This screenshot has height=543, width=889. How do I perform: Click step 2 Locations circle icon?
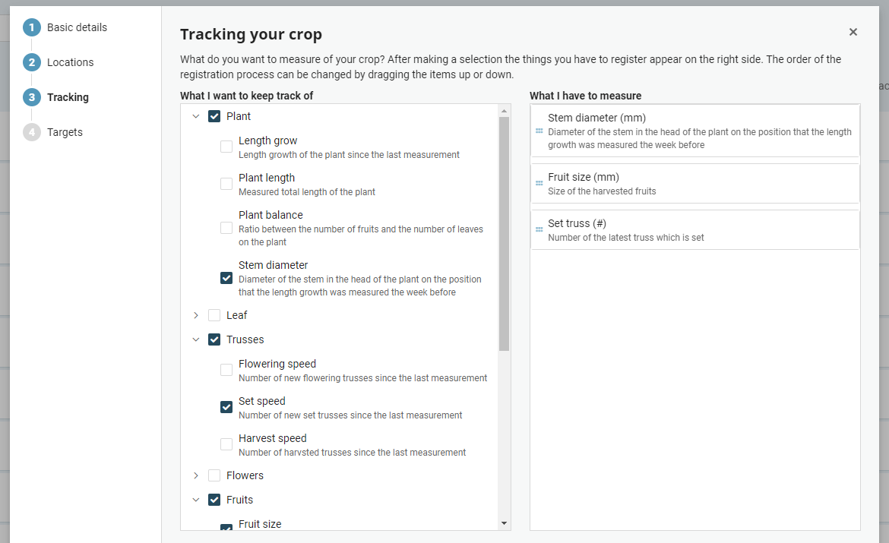[x=32, y=62]
